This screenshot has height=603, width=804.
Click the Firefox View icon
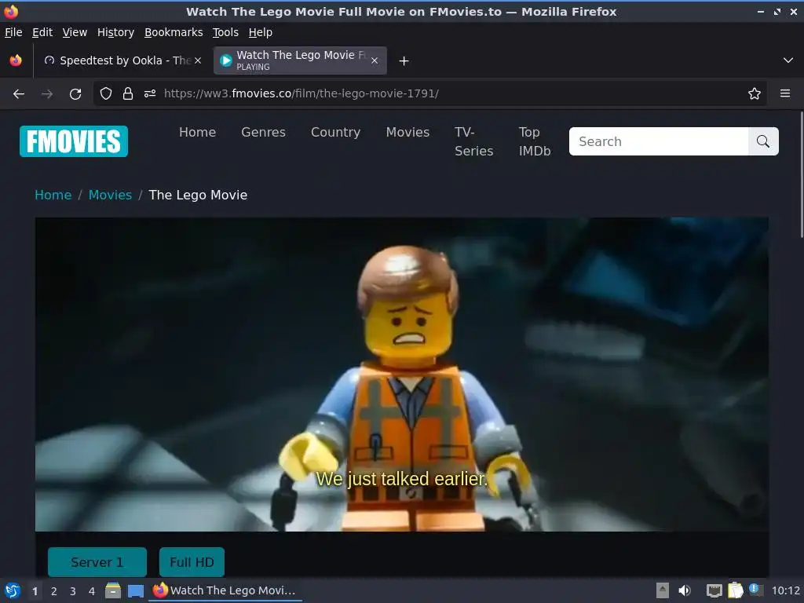point(16,60)
